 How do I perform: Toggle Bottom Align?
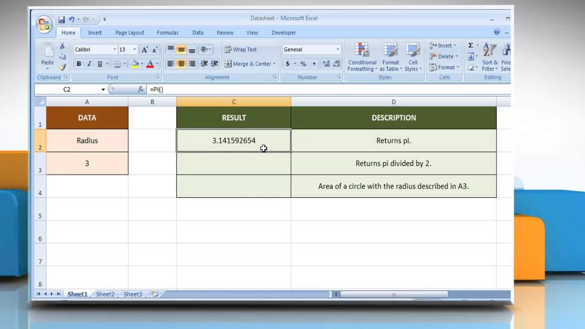click(192, 49)
